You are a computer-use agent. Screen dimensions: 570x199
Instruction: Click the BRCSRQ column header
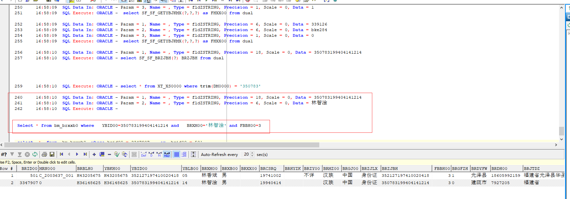point(272,169)
